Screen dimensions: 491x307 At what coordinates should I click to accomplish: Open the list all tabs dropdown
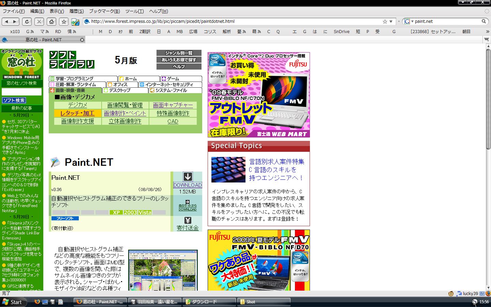click(x=487, y=40)
